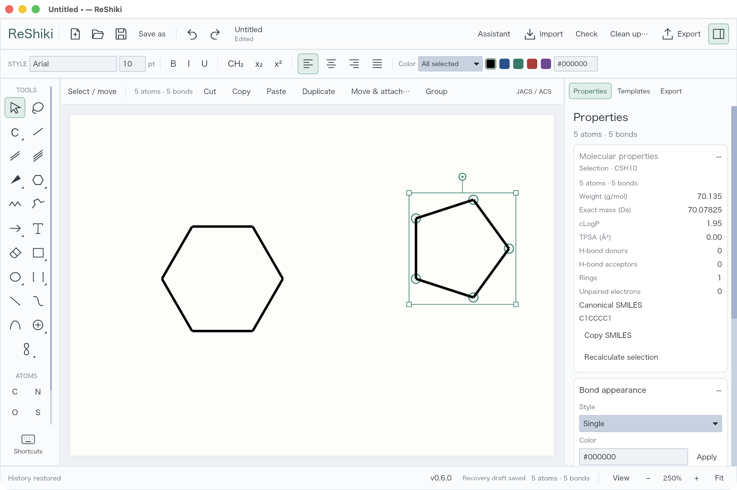Screen dimensions: 737x490
Task: Click Recalculate selection
Action: [621, 357]
